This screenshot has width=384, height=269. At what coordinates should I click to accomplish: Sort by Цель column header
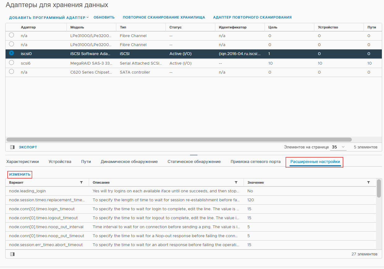(x=273, y=27)
